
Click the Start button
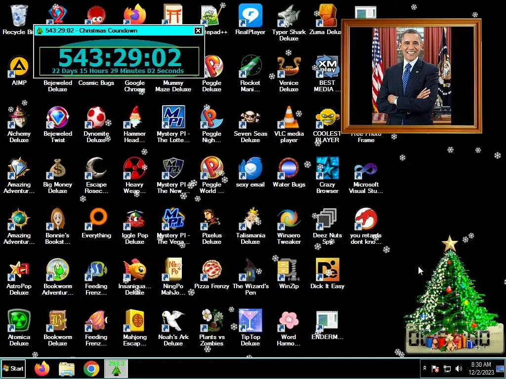[x=13, y=368]
